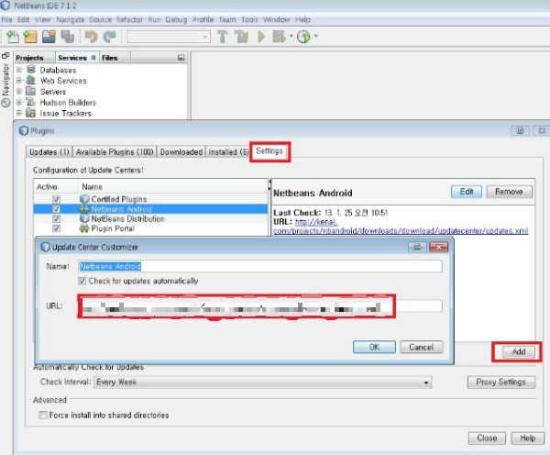Click Cancel in Update Center Customizer
This screenshot has height=455, width=550.
422,348
